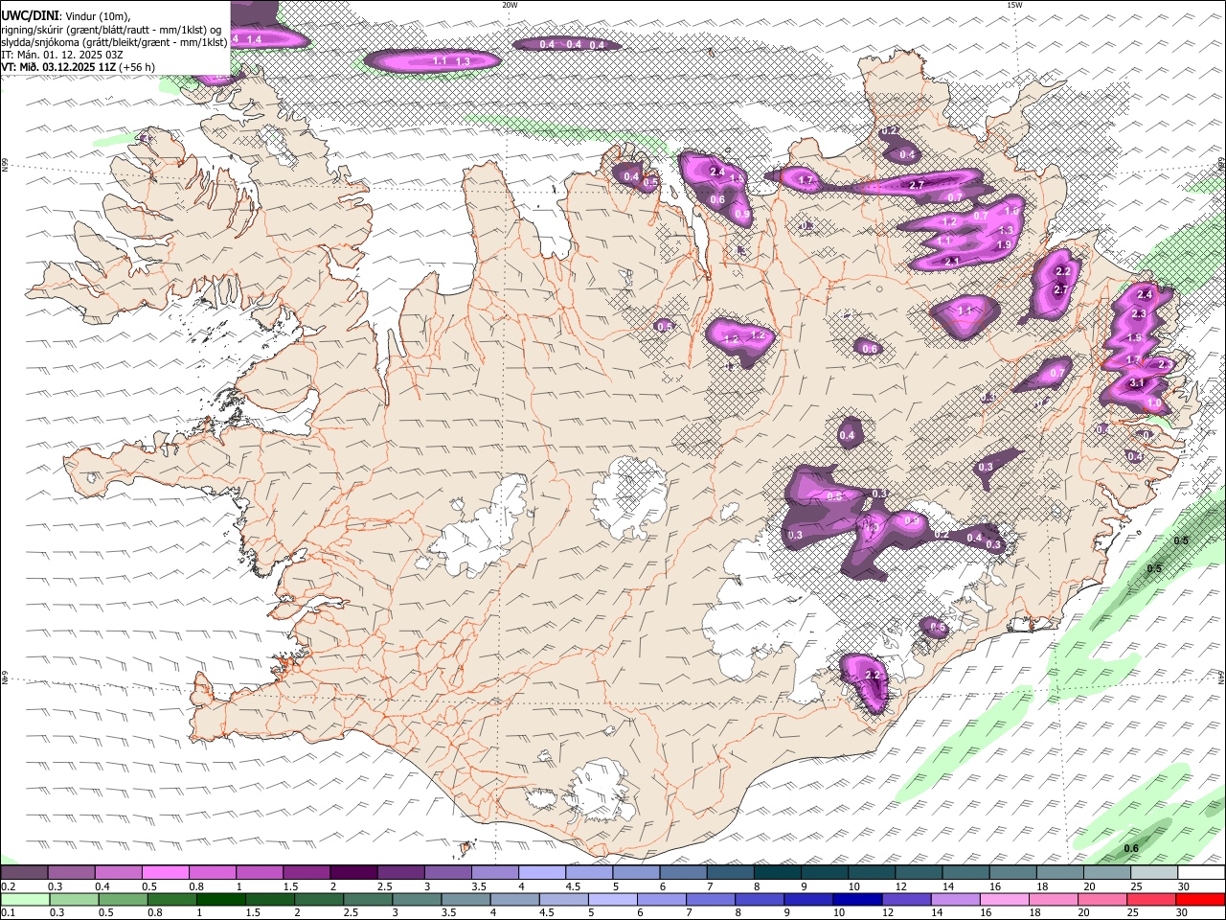1226x920 pixels.
Task: Click the '0.1' label under the bottom legend row
Action: point(8,913)
